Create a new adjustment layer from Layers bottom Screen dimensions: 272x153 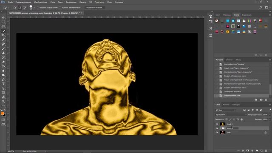pos(252,150)
